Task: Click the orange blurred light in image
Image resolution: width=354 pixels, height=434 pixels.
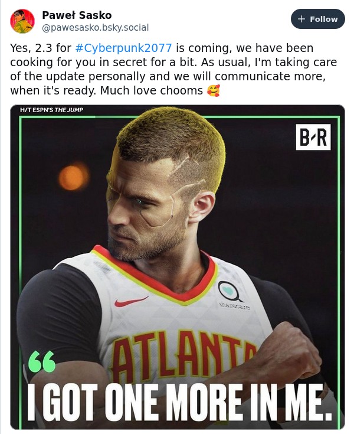Action: coord(73,177)
